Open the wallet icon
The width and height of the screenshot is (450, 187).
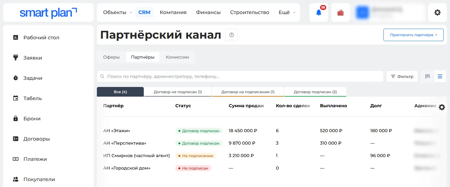[341, 12]
